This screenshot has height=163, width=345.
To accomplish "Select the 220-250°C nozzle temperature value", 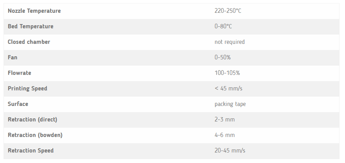I will [228, 11].
